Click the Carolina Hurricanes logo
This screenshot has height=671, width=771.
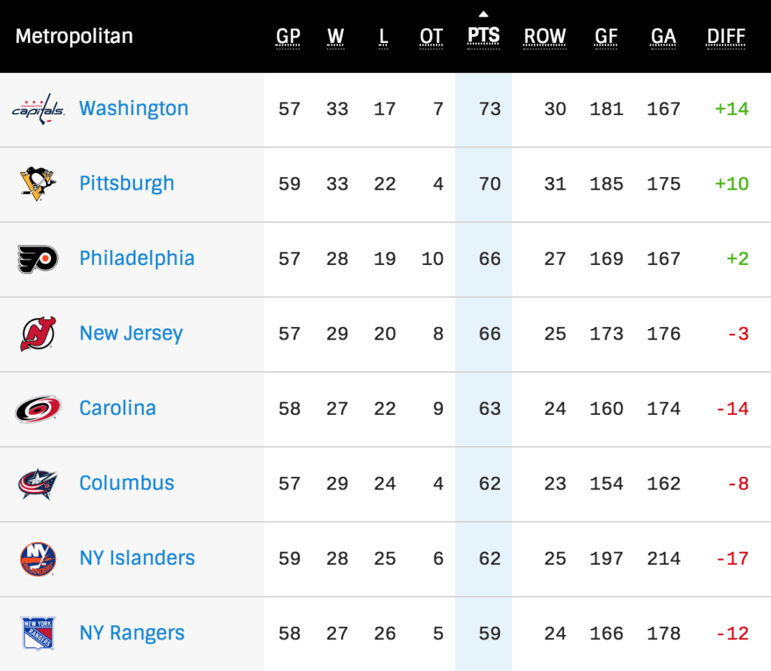pyautogui.click(x=38, y=409)
